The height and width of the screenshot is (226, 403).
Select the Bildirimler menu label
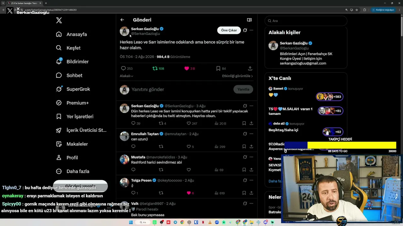[77, 62]
